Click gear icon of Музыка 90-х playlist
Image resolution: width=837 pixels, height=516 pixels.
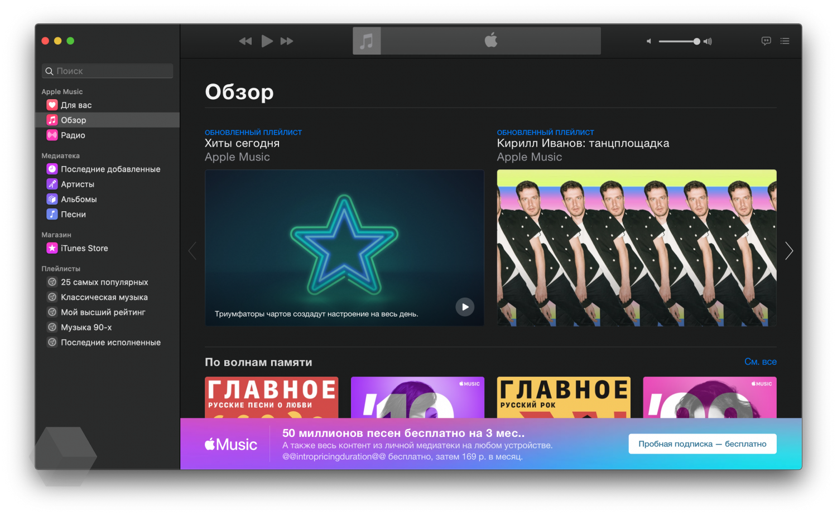click(x=52, y=327)
